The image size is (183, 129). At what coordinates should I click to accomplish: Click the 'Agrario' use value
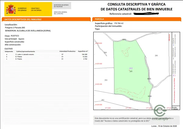point(21,39)
